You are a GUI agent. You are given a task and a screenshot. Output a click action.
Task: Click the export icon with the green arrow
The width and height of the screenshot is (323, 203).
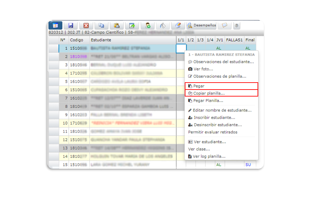point(132,25)
